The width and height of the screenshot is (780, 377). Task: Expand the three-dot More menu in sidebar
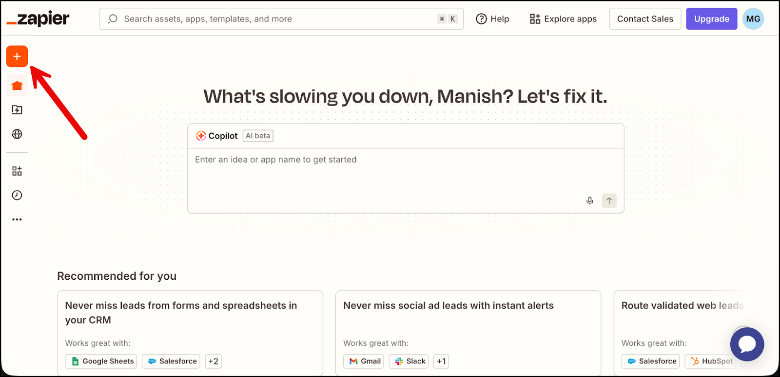(x=17, y=219)
